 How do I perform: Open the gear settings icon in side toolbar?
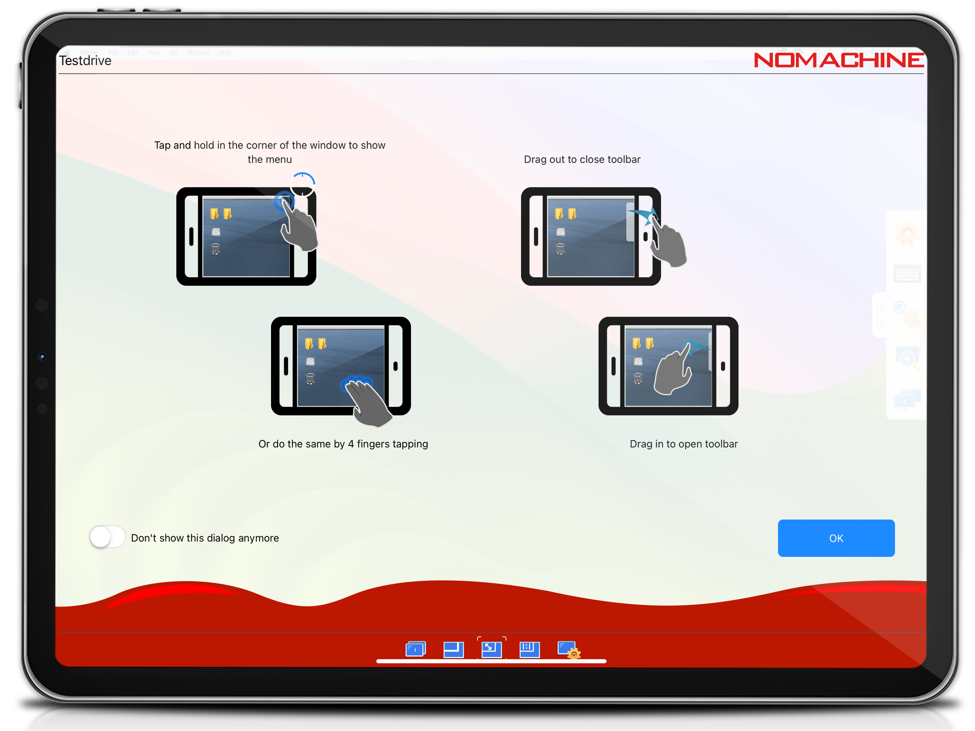point(907,233)
